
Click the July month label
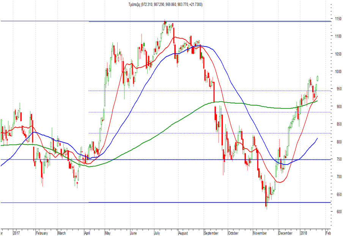click(157, 233)
